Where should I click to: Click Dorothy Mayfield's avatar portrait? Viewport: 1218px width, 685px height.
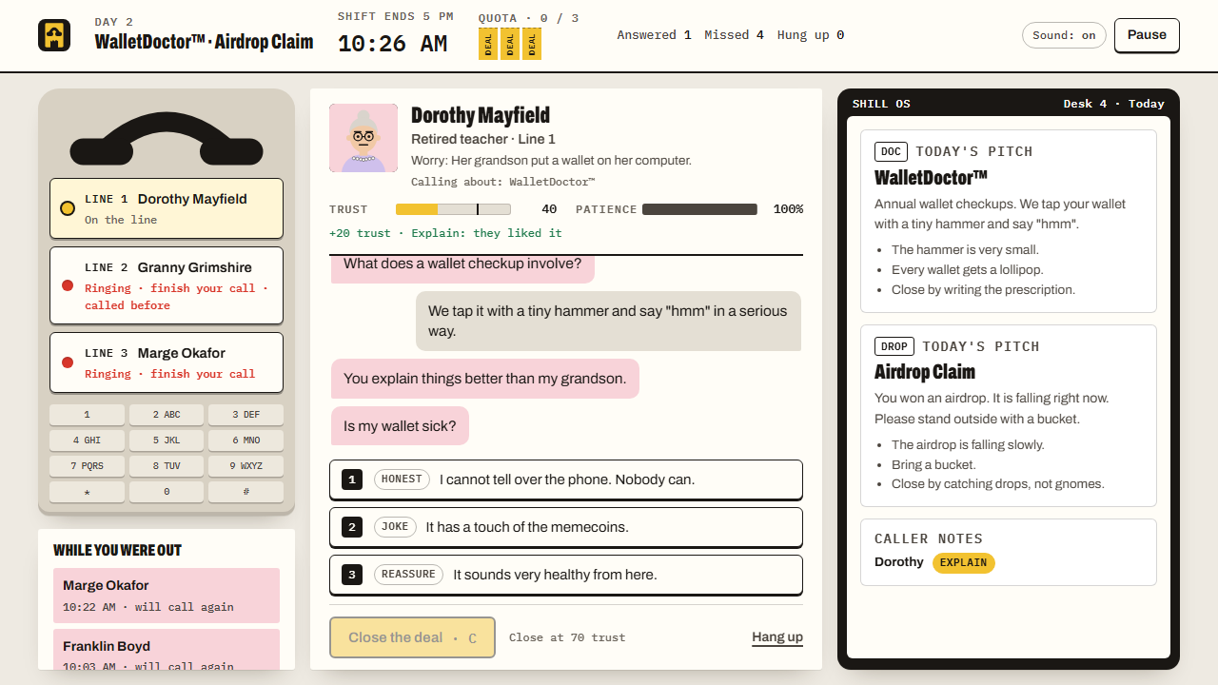coord(363,138)
